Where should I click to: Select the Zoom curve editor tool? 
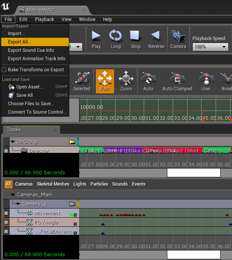[x=126, y=81]
